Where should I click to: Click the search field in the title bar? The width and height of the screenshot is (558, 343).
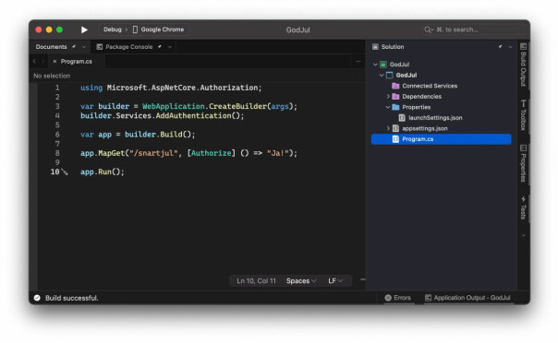473,30
